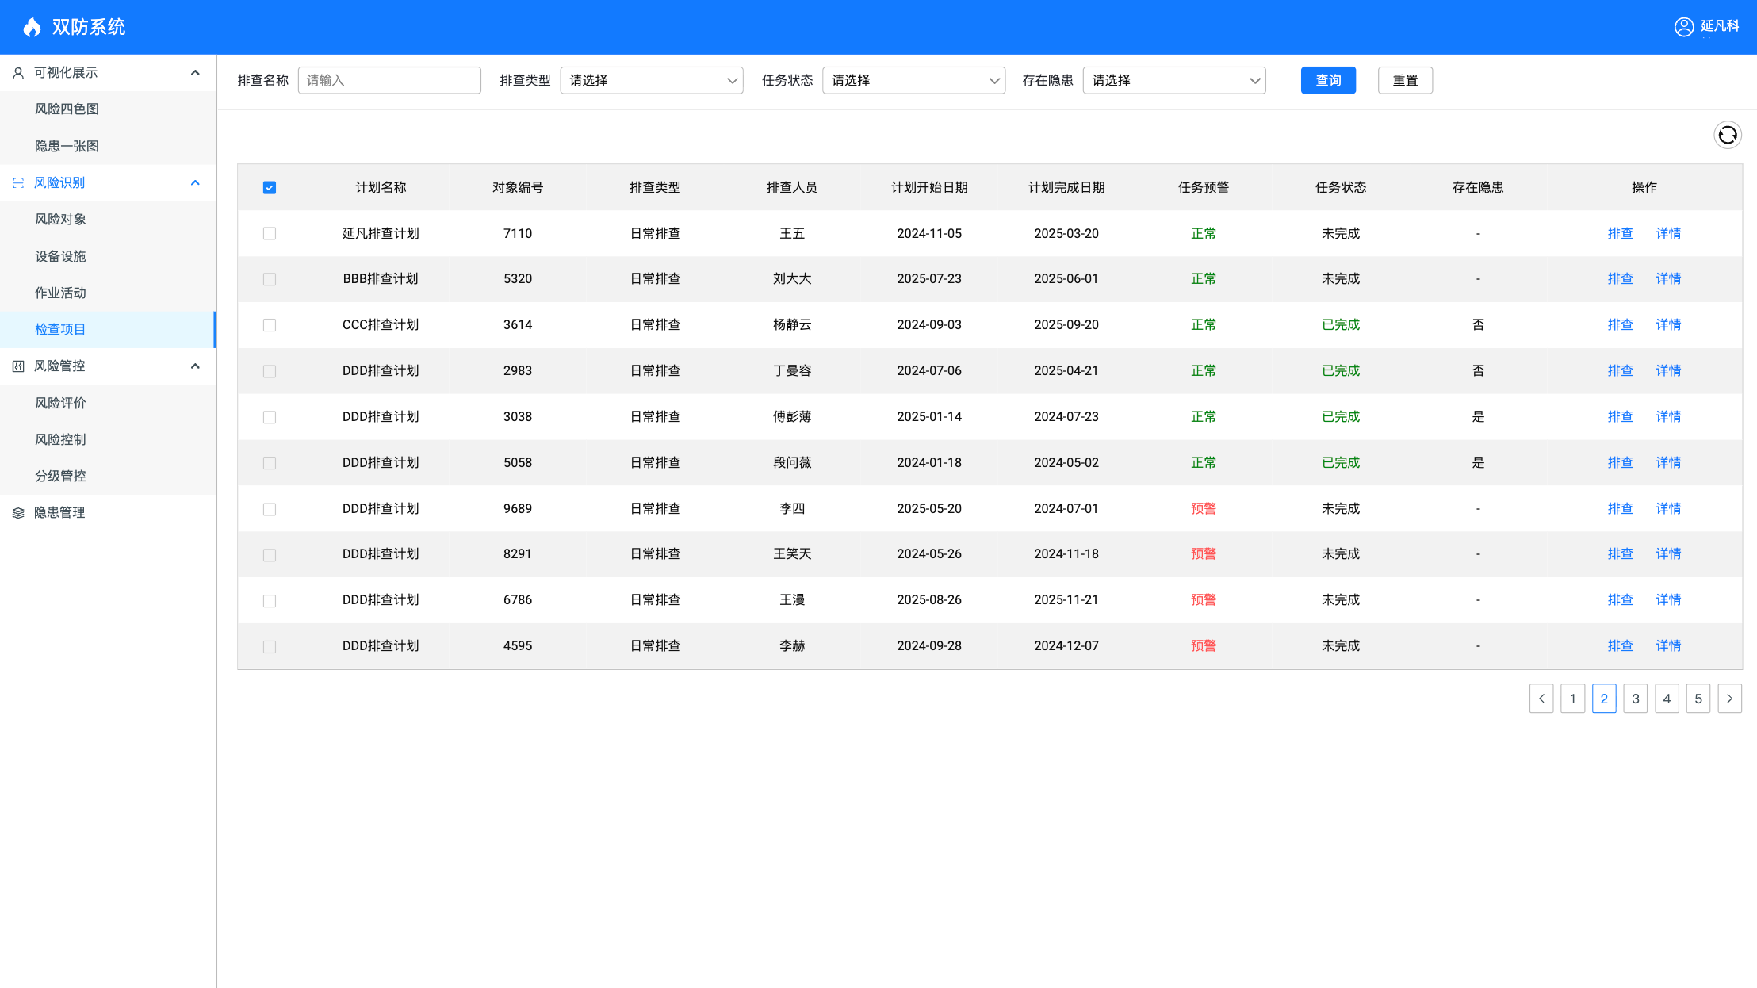Click the flame logo icon in header

(32, 28)
